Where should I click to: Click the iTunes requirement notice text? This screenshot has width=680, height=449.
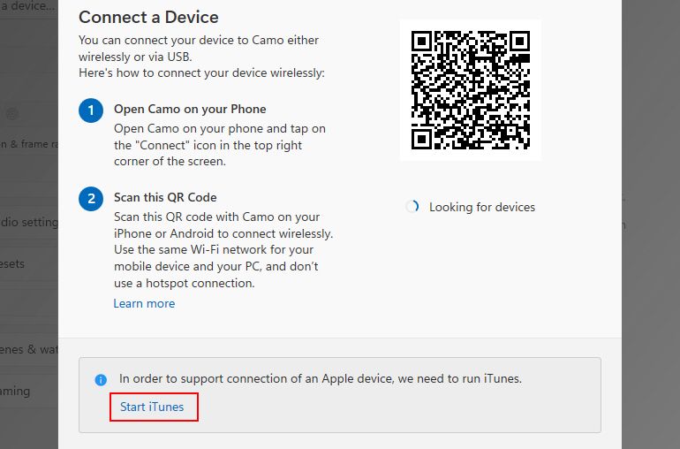pyautogui.click(x=321, y=378)
